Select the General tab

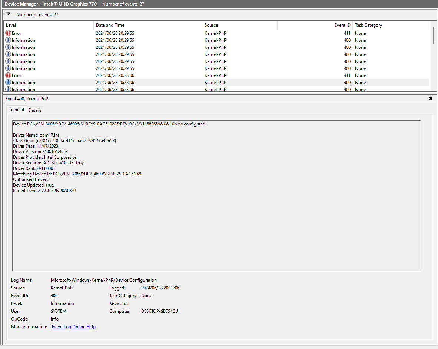click(16, 110)
